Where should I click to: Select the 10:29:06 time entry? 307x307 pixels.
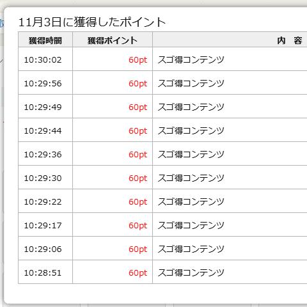(43, 249)
